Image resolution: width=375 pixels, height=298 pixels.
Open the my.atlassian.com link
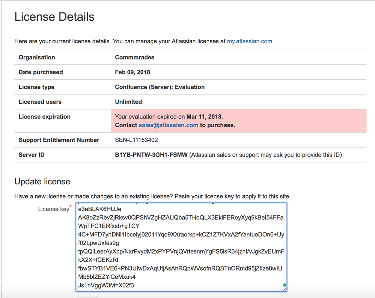click(x=250, y=41)
